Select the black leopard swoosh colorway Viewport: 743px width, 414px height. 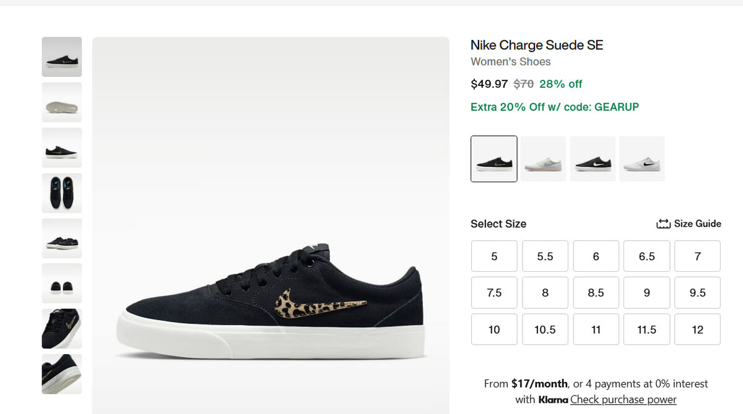493,159
